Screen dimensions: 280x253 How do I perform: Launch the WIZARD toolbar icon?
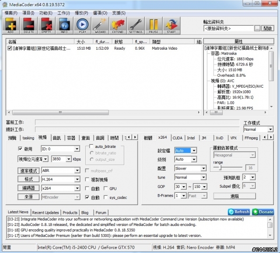pyautogui.click(x=100, y=26)
